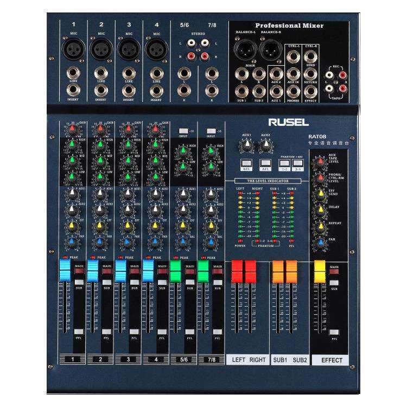Move the red LEFT master fader
Viewport: 407px width, 407px height.
pos(237,271)
